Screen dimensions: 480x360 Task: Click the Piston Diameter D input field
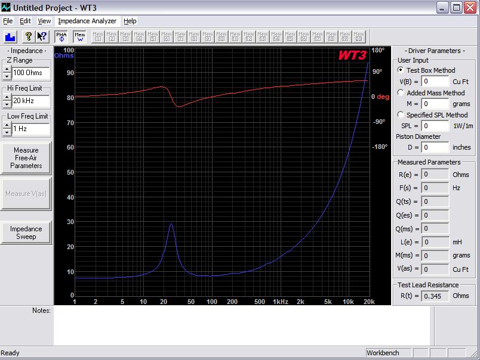pyautogui.click(x=435, y=147)
